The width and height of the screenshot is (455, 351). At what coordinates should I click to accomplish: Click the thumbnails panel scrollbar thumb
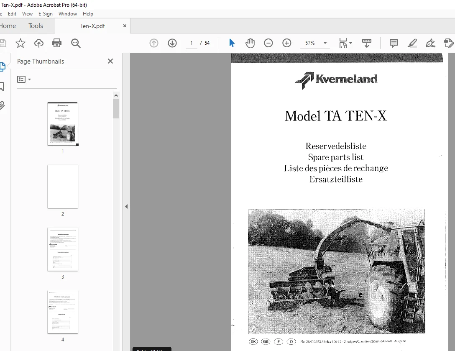pos(116,109)
